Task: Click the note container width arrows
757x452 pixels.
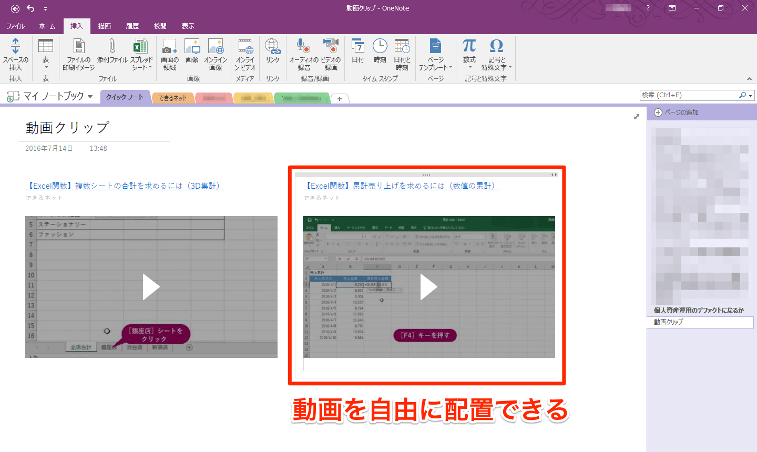Action: click(x=554, y=174)
